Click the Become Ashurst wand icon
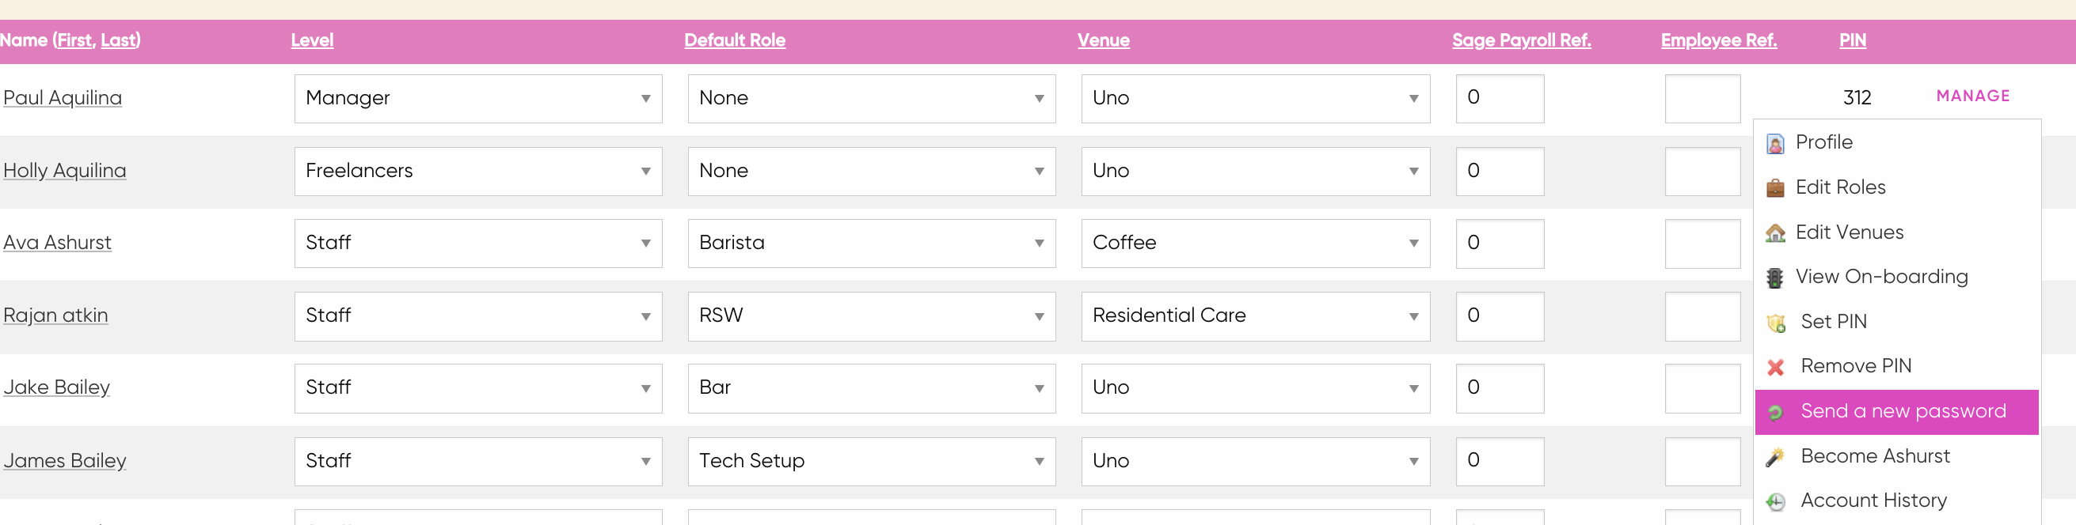2076x525 pixels. click(x=1774, y=456)
